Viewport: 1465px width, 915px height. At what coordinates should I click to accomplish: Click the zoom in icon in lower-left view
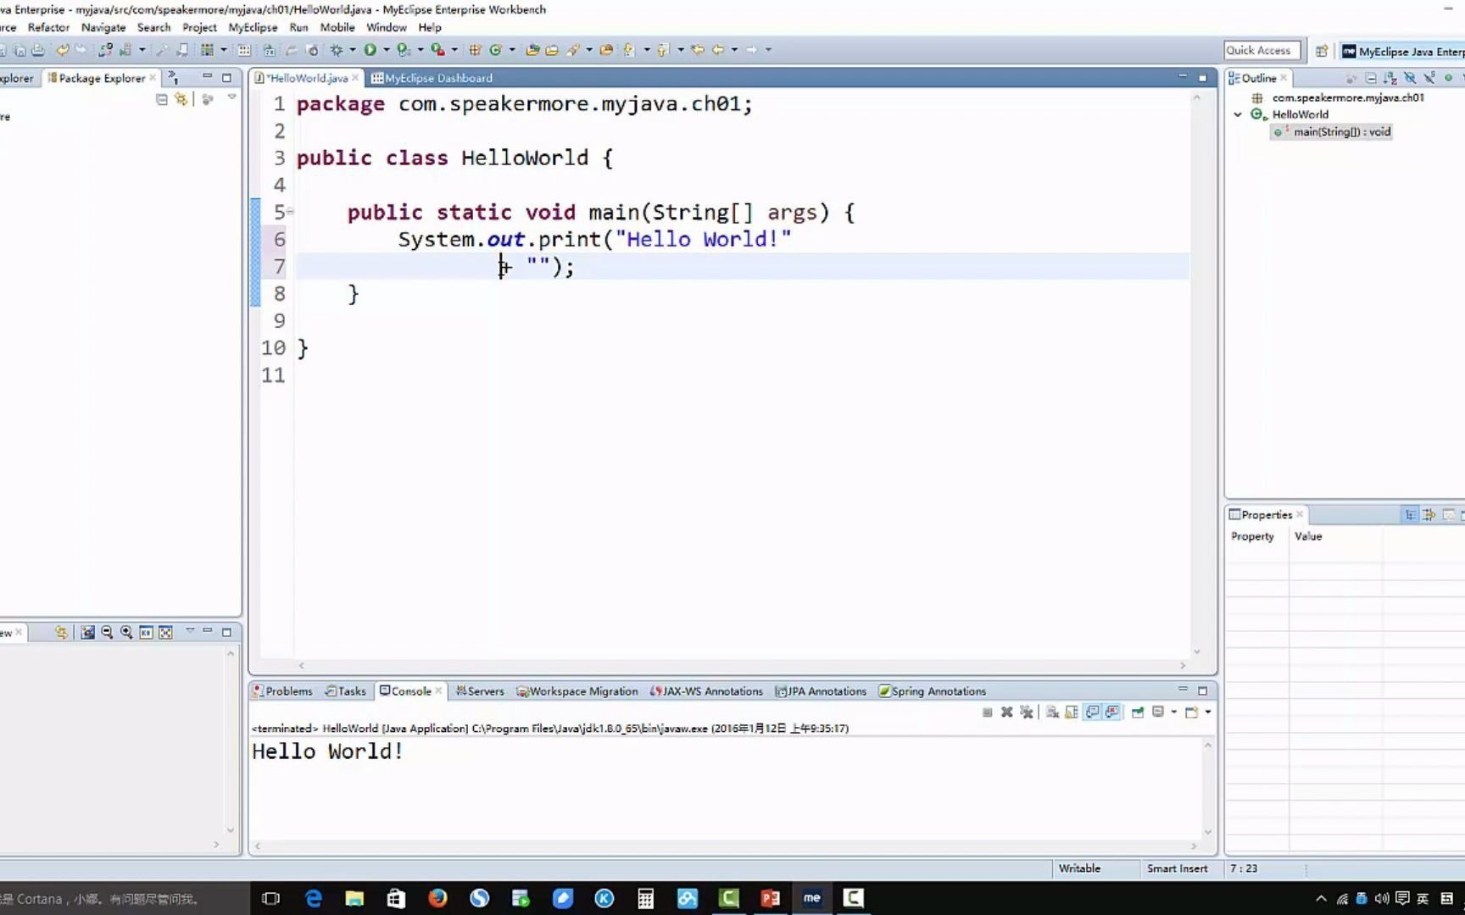(x=126, y=632)
